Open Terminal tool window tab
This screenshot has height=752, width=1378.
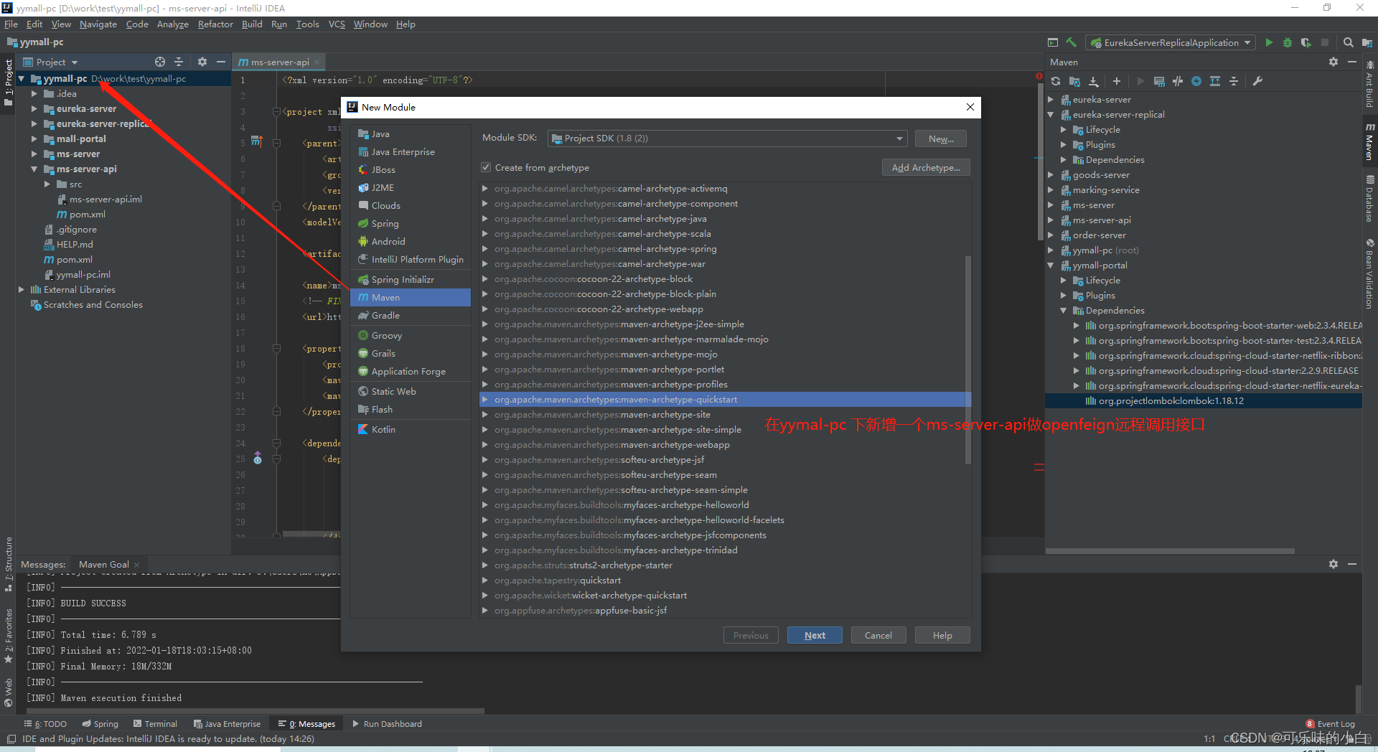[x=155, y=724]
